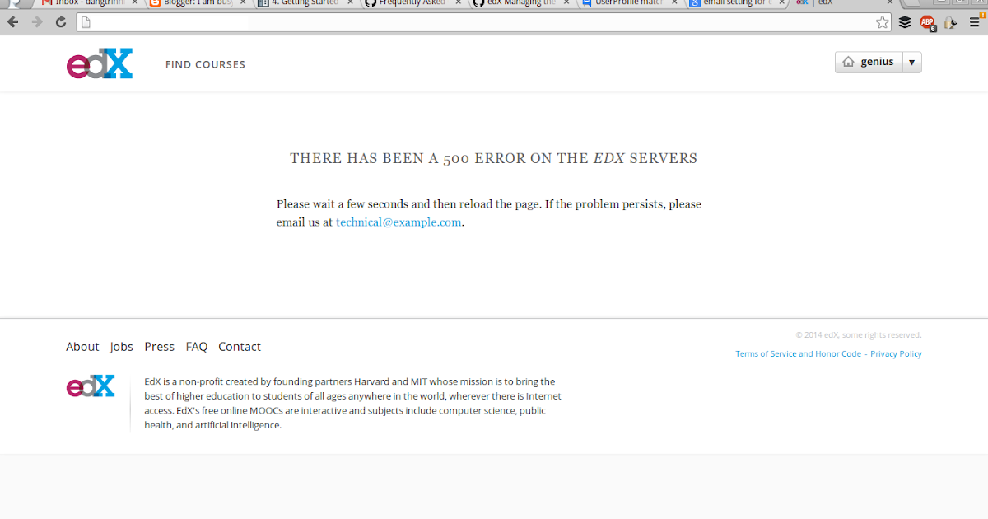The height and width of the screenshot is (519, 988).
Task: Close the Frequently Asked tab
Action: pos(458,2)
